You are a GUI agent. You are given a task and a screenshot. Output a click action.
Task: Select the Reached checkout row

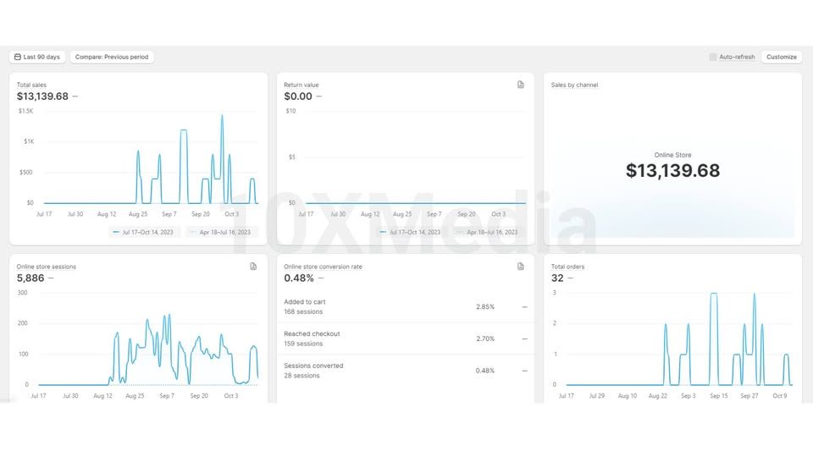(x=406, y=339)
